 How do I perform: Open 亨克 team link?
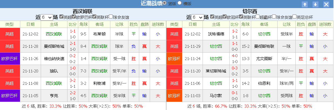click(x=54, y=96)
